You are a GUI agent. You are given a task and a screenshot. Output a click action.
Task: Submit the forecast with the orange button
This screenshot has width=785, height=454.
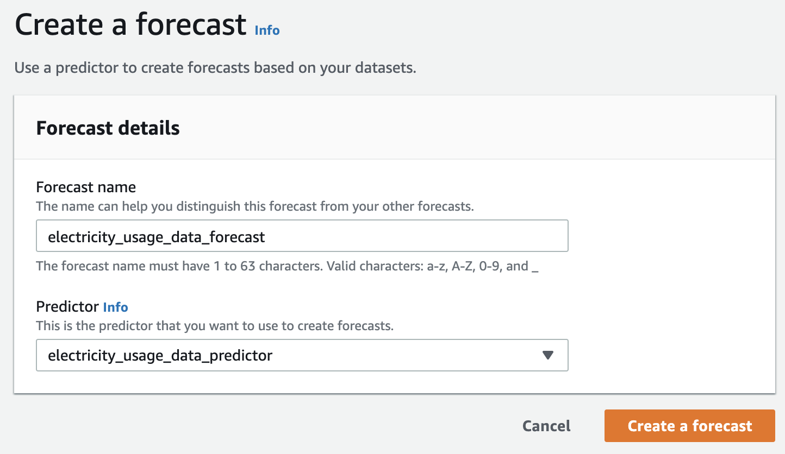point(689,426)
